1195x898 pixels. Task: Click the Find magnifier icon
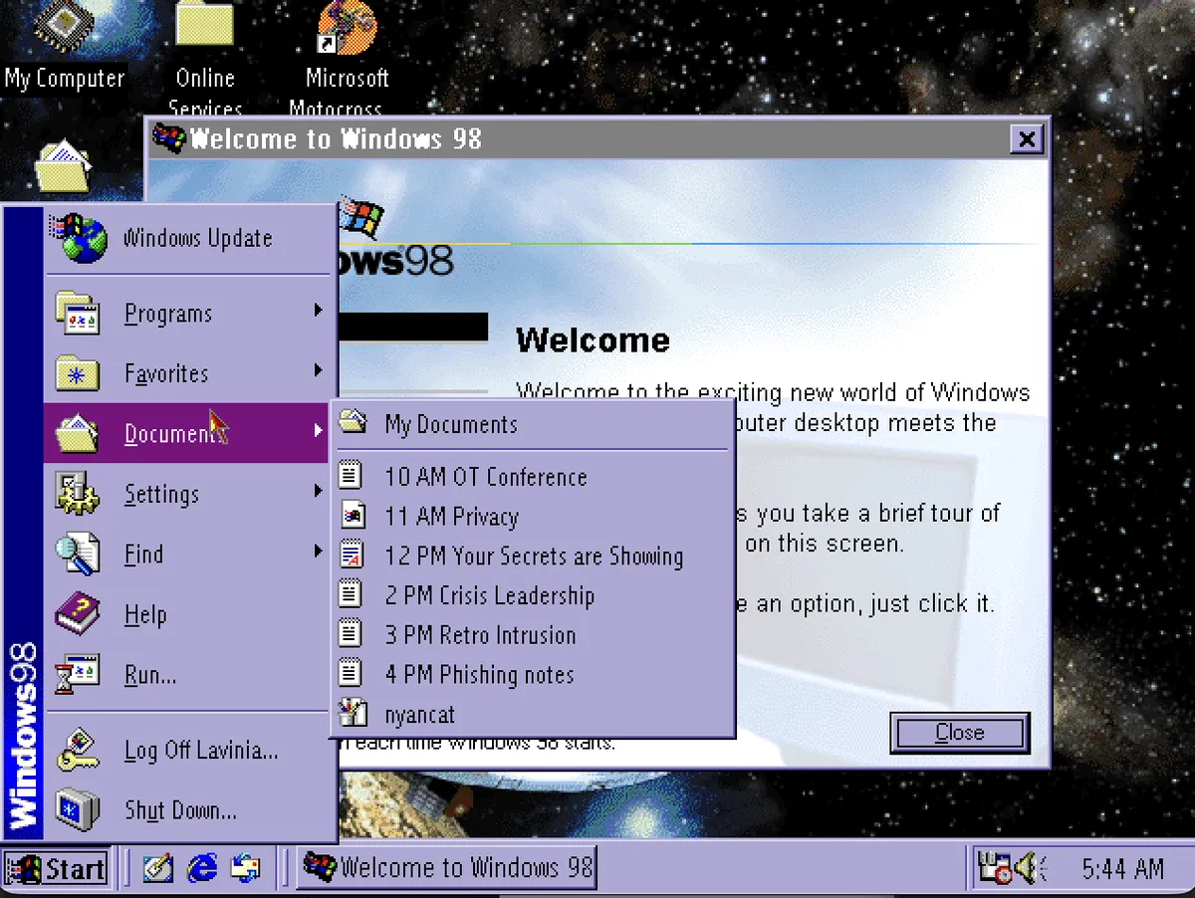coord(77,554)
